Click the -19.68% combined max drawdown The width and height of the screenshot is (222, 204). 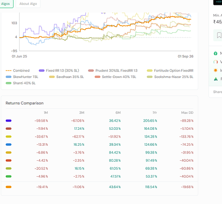coord(187,187)
